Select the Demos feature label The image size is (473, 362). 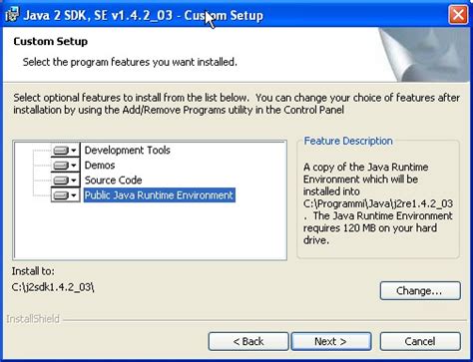point(100,166)
